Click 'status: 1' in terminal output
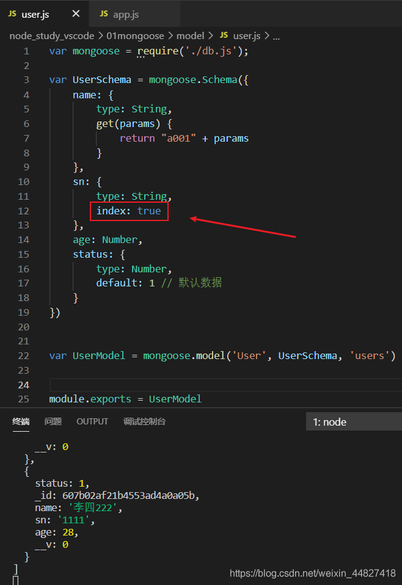The image size is (402, 585). [60, 484]
